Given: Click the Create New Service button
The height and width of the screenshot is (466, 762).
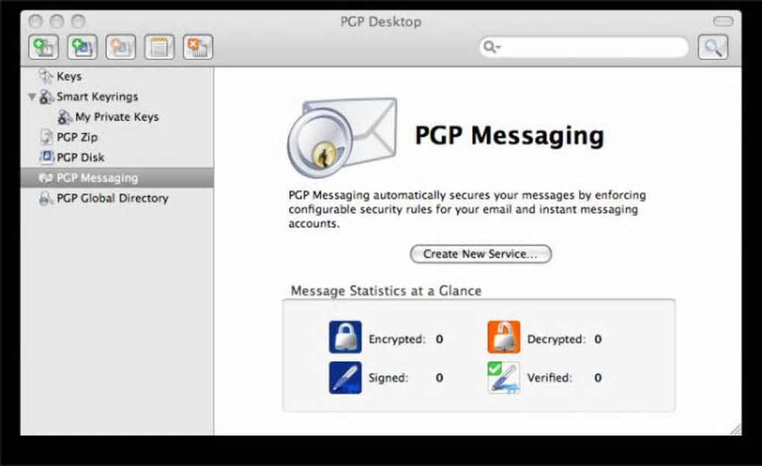Looking at the screenshot, I should [480, 254].
